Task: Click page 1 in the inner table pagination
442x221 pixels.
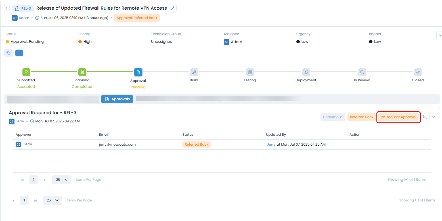Action: (33, 180)
